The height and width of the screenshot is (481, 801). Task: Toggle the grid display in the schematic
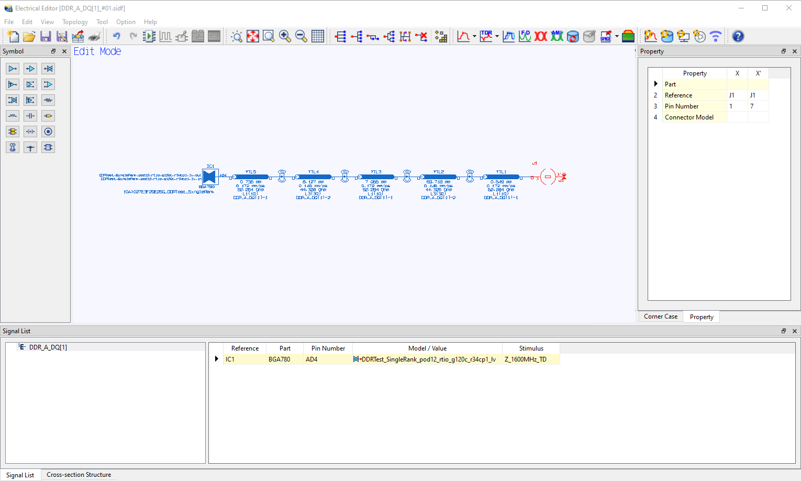coord(318,36)
